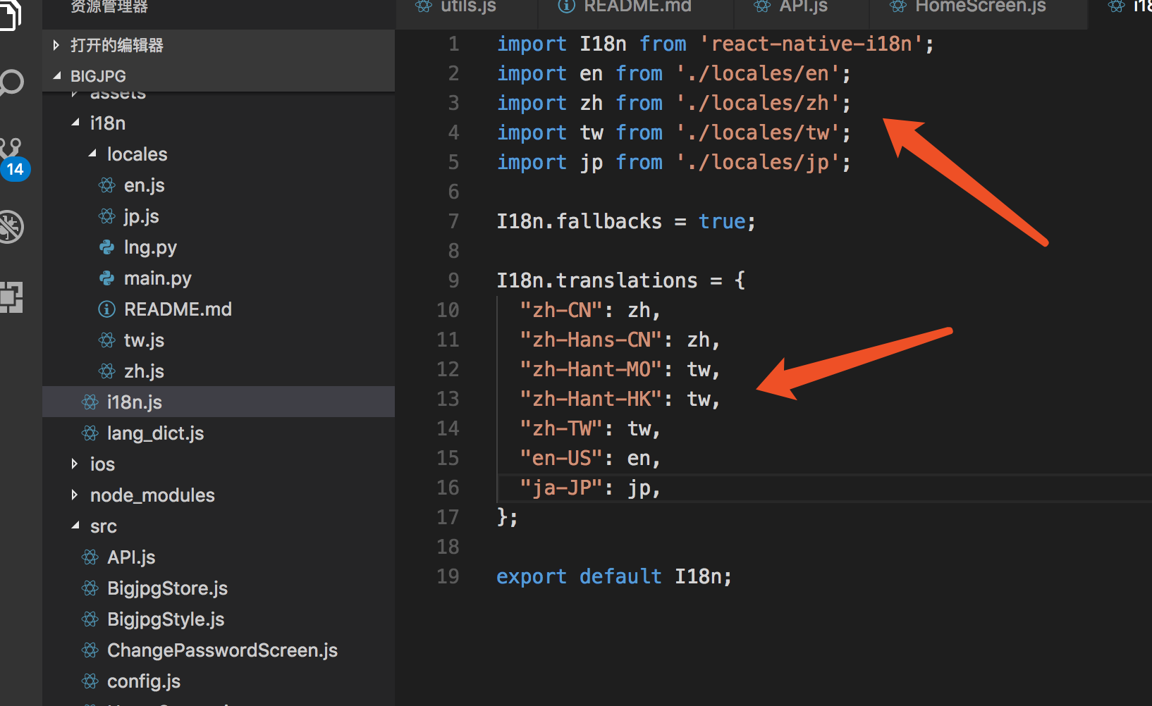Click the React icon beside en.js

tap(106, 185)
